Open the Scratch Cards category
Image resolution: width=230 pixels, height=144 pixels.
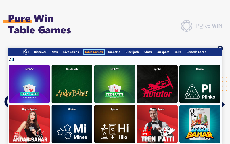pos(196,52)
